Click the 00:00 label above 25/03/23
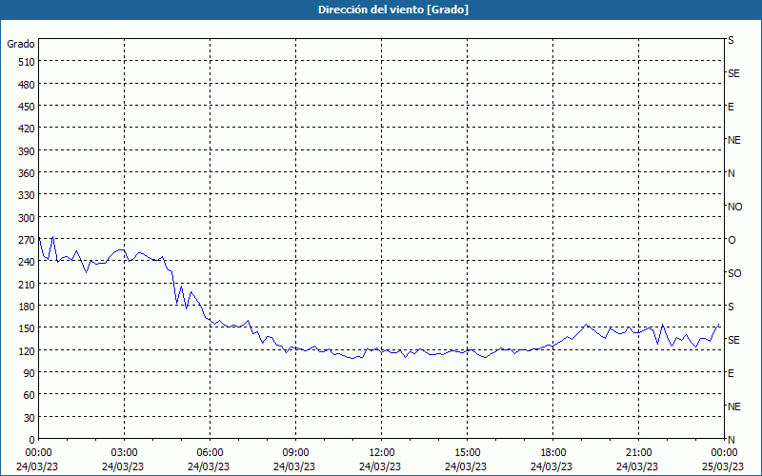The width and height of the screenshot is (762, 476). (724, 453)
